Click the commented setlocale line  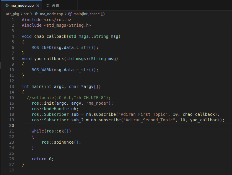(69, 98)
